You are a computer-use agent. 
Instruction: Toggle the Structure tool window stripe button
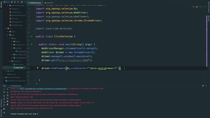click(x=1, y=103)
